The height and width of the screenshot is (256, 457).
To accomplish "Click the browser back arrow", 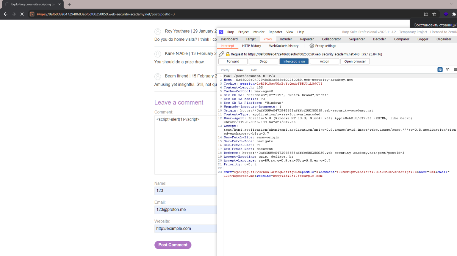I will pos(5,14).
